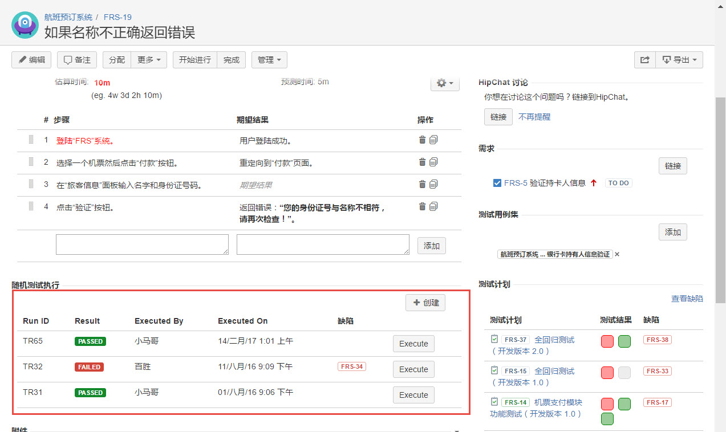Image resolution: width=726 pixels, height=432 pixels.
Task: Copy step 3 using clone icon
Action: click(x=433, y=184)
